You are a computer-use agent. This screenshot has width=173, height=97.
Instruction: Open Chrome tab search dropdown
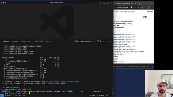[x=152, y=4]
